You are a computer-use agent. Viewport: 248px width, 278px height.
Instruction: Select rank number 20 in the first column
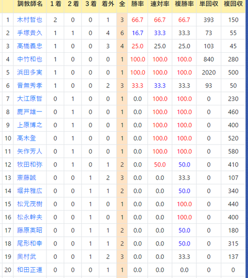tap(8, 270)
